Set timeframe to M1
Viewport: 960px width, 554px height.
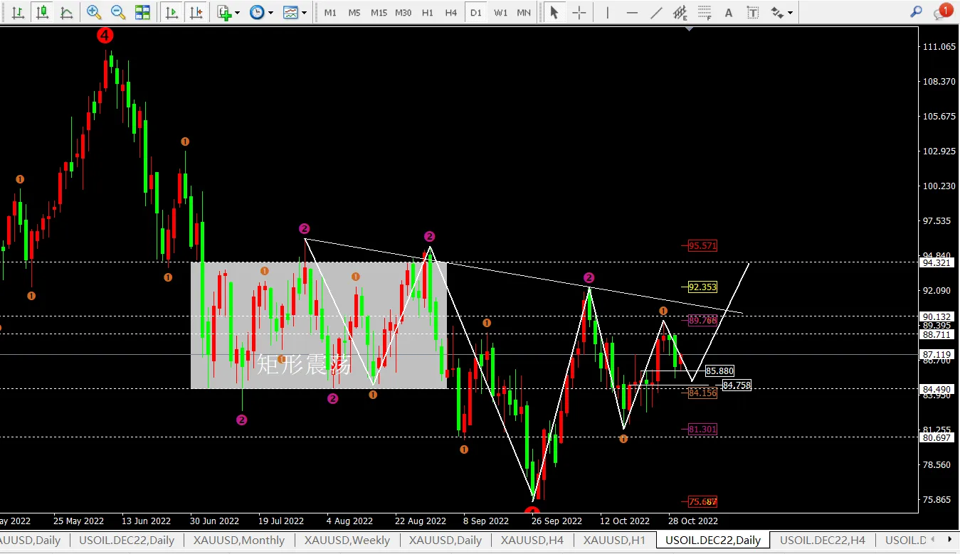330,13
